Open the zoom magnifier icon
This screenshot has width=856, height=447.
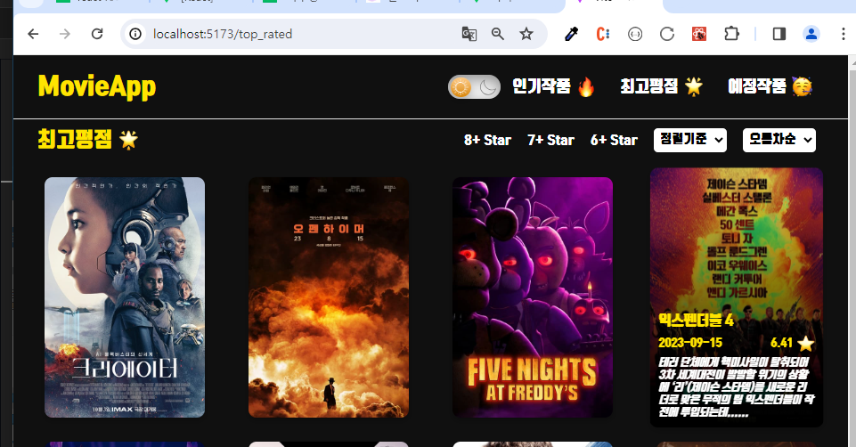(x=497, y=34)
